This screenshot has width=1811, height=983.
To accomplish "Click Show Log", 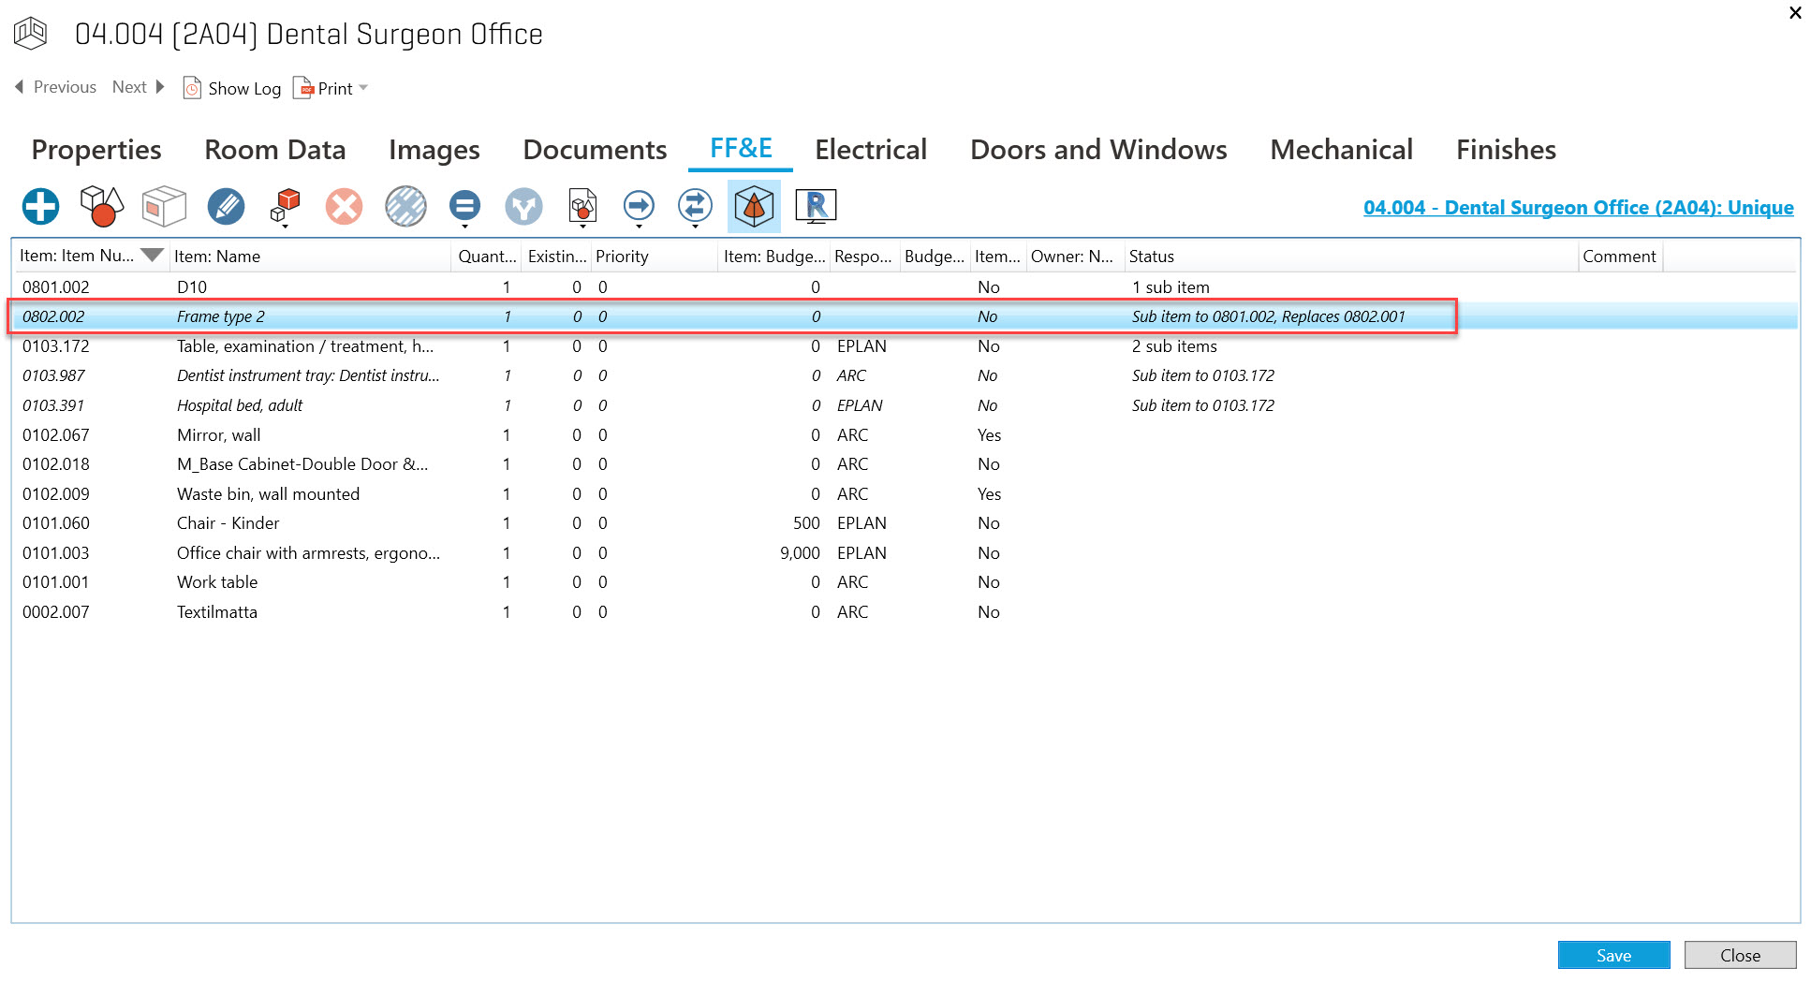I will point(233,88).
